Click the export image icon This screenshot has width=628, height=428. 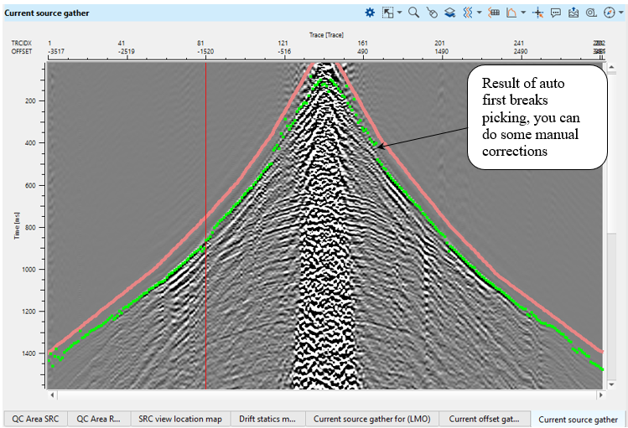click(x=574, y=13)
